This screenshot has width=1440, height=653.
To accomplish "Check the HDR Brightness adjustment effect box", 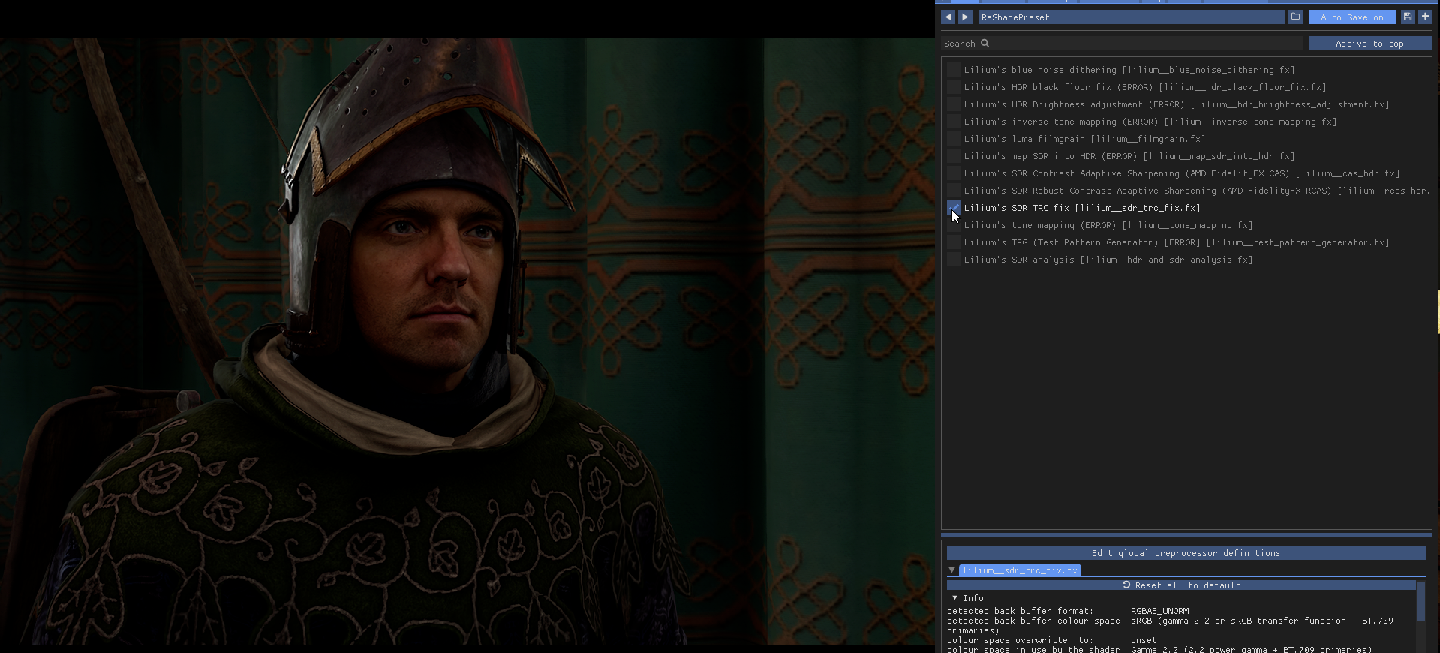I will point(954,104).
